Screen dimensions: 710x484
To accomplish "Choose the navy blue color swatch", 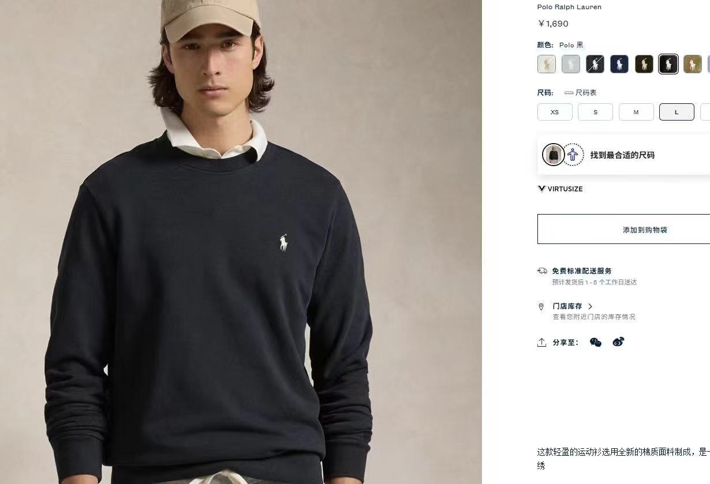I will pyautogui.click(x=619, y=64).
